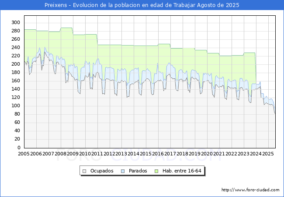Click the 160 y-axis value
Image resolution: width=284 pixels, height=197 pixels.
pyautogui.click(x=16, y=81)
